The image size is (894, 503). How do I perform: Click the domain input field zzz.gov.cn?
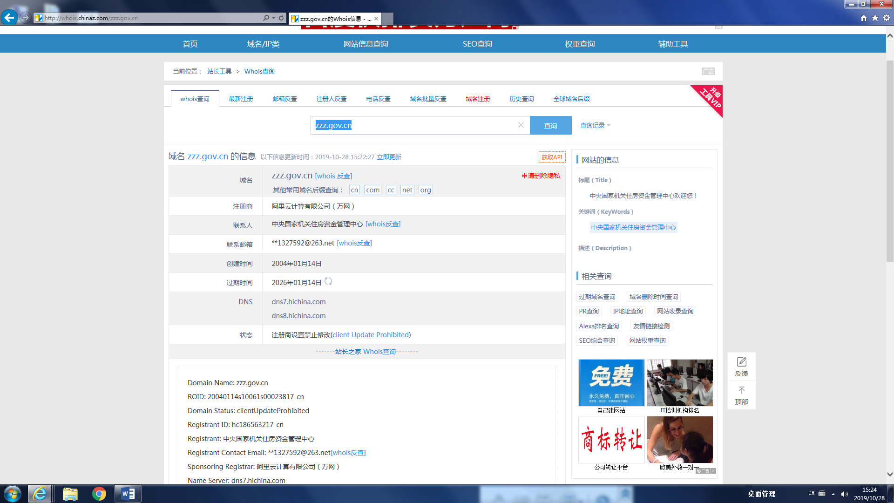click(414, 125)
